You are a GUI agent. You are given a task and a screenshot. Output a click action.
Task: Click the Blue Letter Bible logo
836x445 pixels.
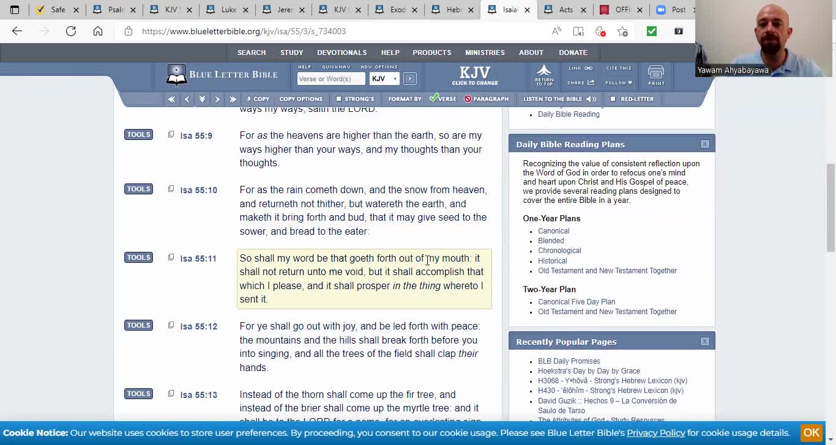pyautogui.click(x=222, y=75)
